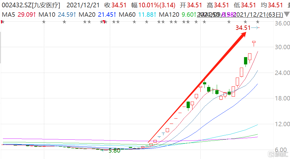Click the 2021/12/21(63日) date range text
The image size is (290, 159).
(x=259, y=15)
